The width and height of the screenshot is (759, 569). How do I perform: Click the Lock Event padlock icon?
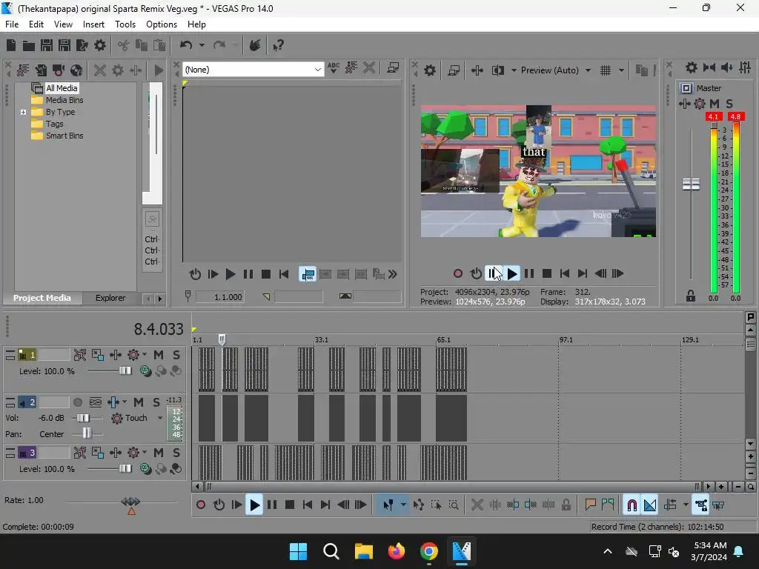[566, 505]
